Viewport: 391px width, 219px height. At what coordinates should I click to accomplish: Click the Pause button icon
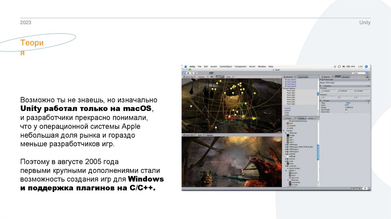point(359,188)
